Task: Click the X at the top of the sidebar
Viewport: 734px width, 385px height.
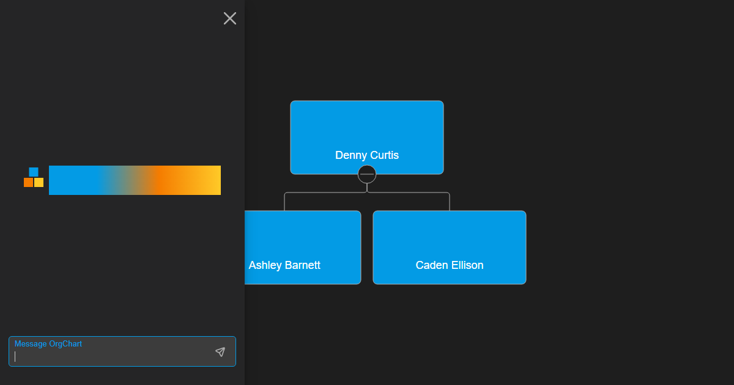Action: coord(230,18)
